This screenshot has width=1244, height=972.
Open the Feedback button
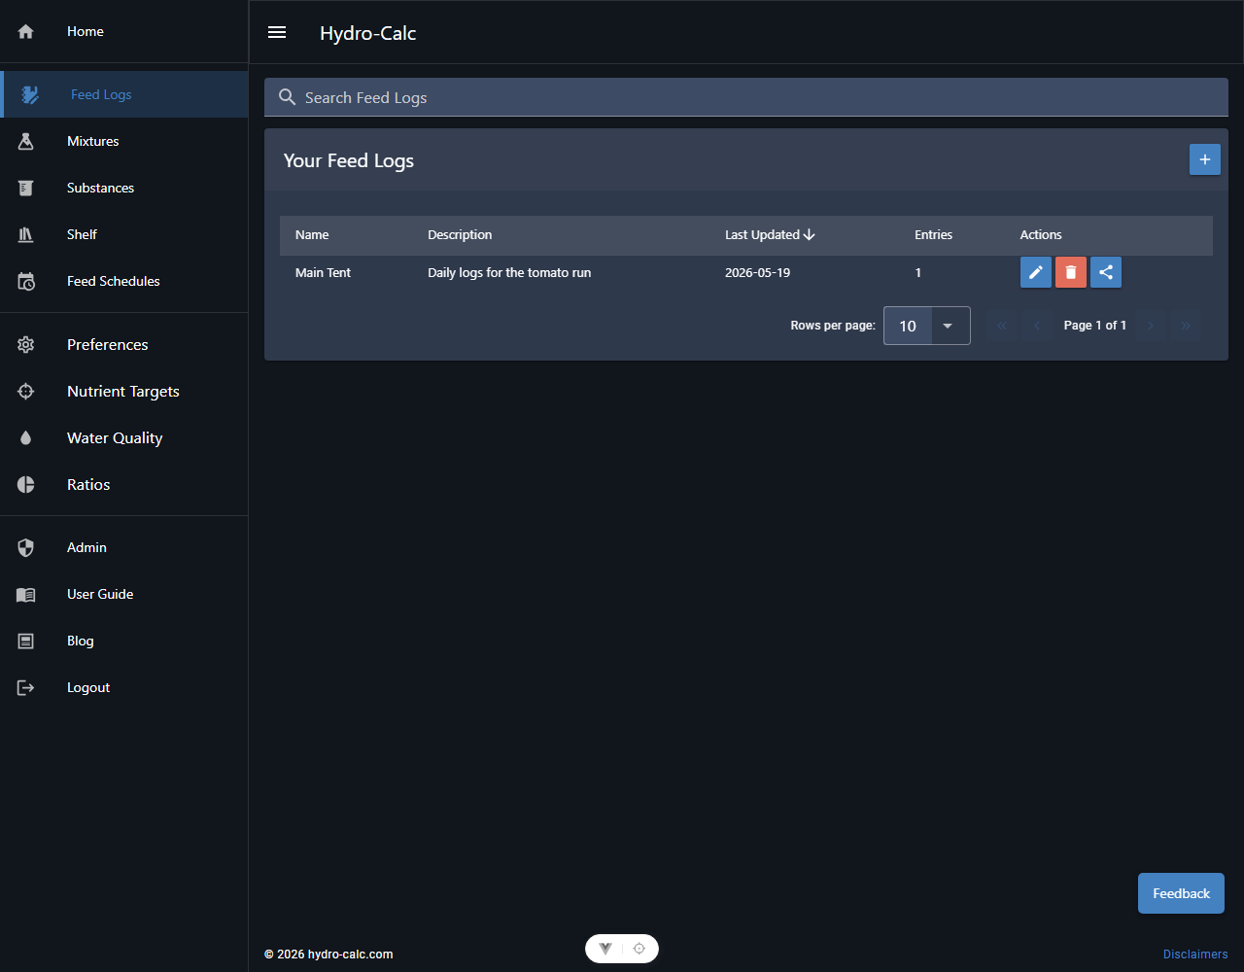tap(1181, 893)
